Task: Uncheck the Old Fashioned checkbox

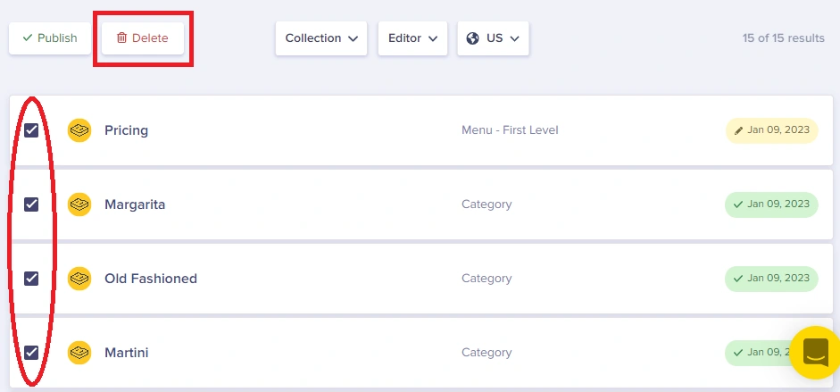Action: click(x=31, y=279)
